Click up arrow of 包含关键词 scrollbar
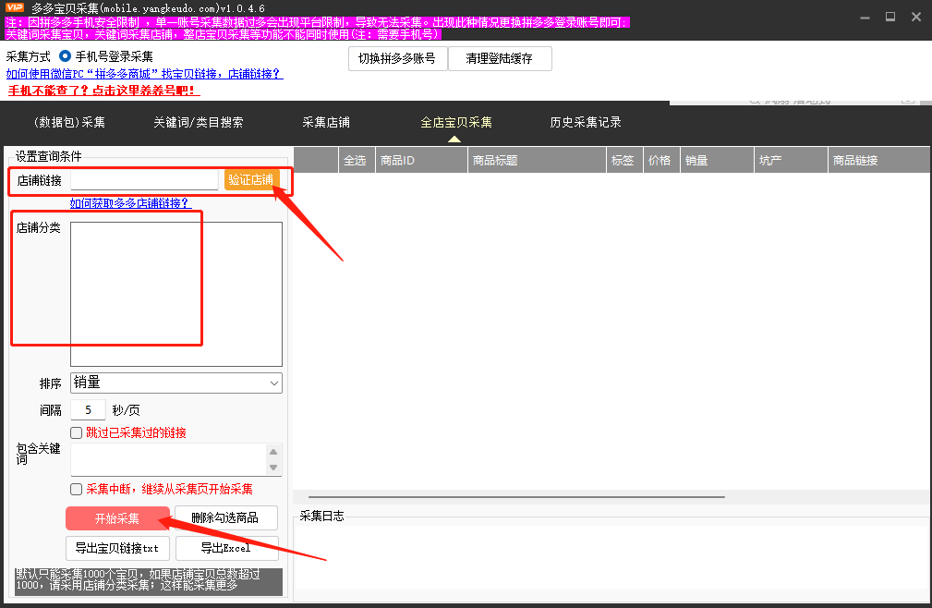The image size is (932, 608). click(273, 452)
